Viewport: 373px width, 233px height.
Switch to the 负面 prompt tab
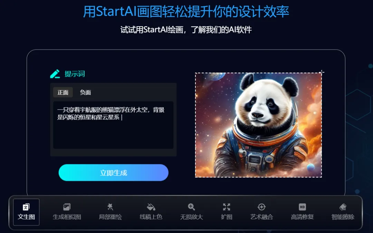pyautogui.click(x=85, y=92)
